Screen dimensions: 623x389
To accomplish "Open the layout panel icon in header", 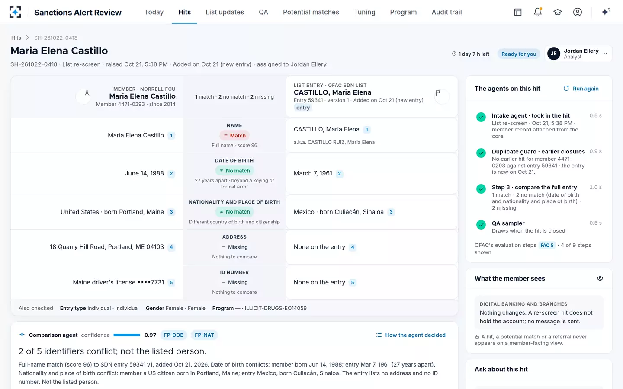I will click(x=518, y=12).
